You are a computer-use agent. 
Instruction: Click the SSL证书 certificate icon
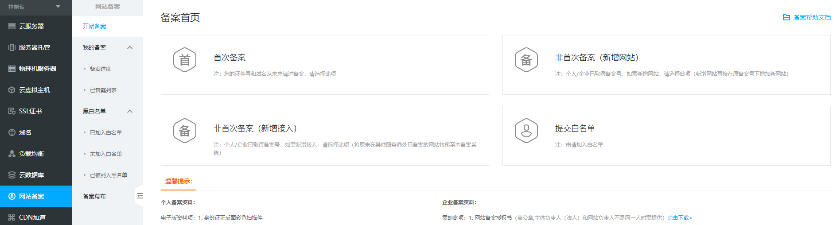point(12,111)
